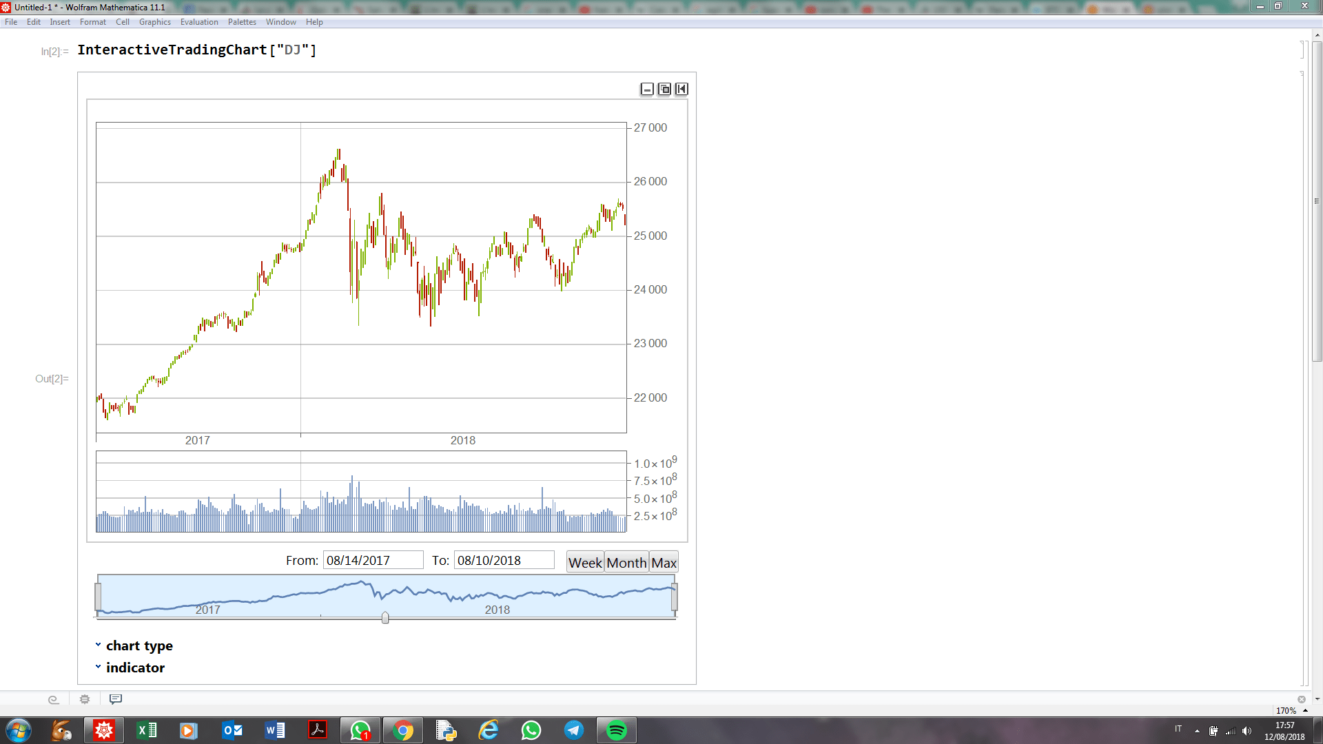The image size is (1323, 744).
Task: Open the Insert menu
Action: click(x=60, y=22)
